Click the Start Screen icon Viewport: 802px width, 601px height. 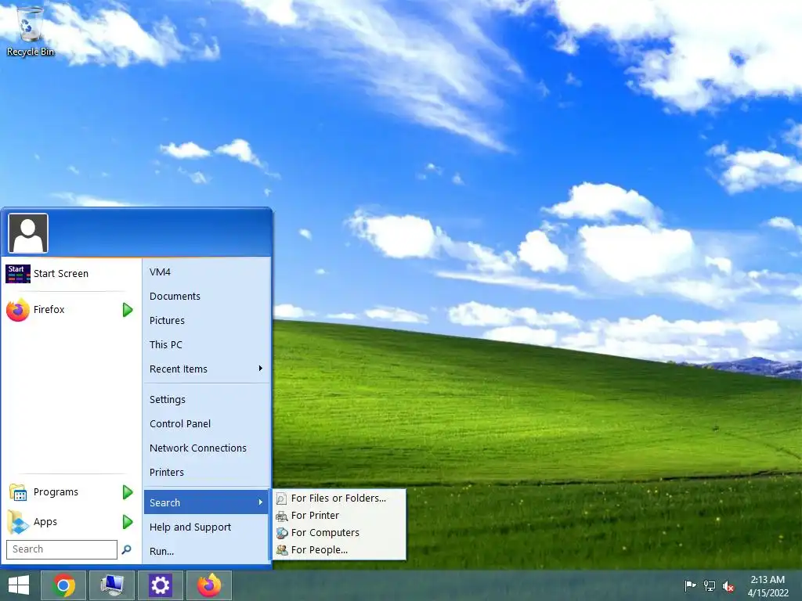pos(18,273)
